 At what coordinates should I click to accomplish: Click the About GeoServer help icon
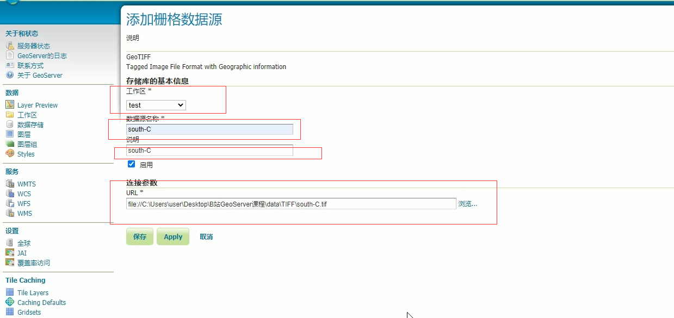point(10,75)
